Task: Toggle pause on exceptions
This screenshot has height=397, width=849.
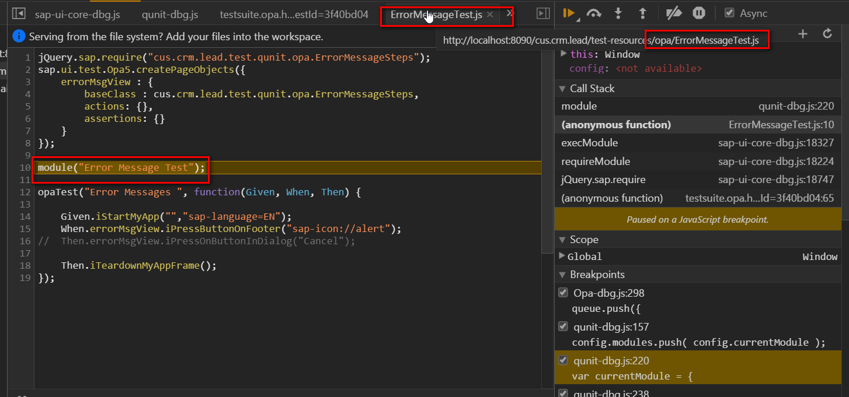Action: (699, 13)
